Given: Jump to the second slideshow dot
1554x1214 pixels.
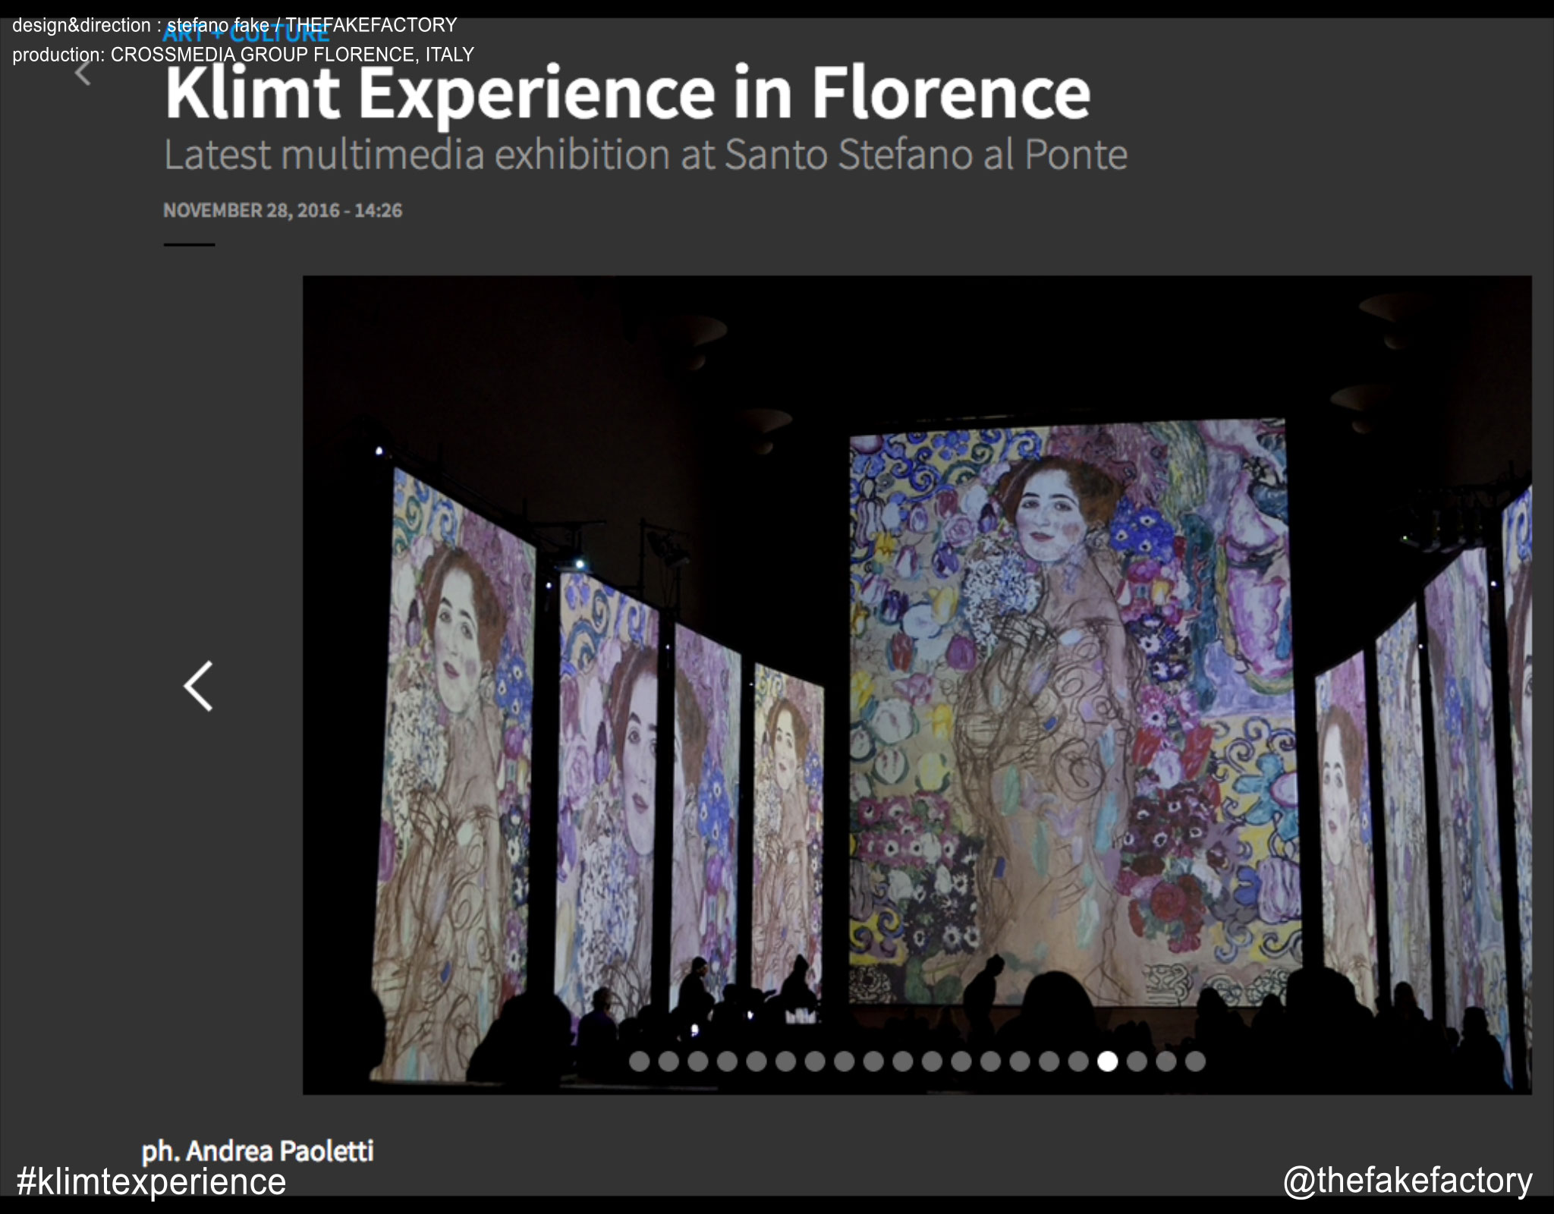Looking at the screenshot, I should 668,1061.
